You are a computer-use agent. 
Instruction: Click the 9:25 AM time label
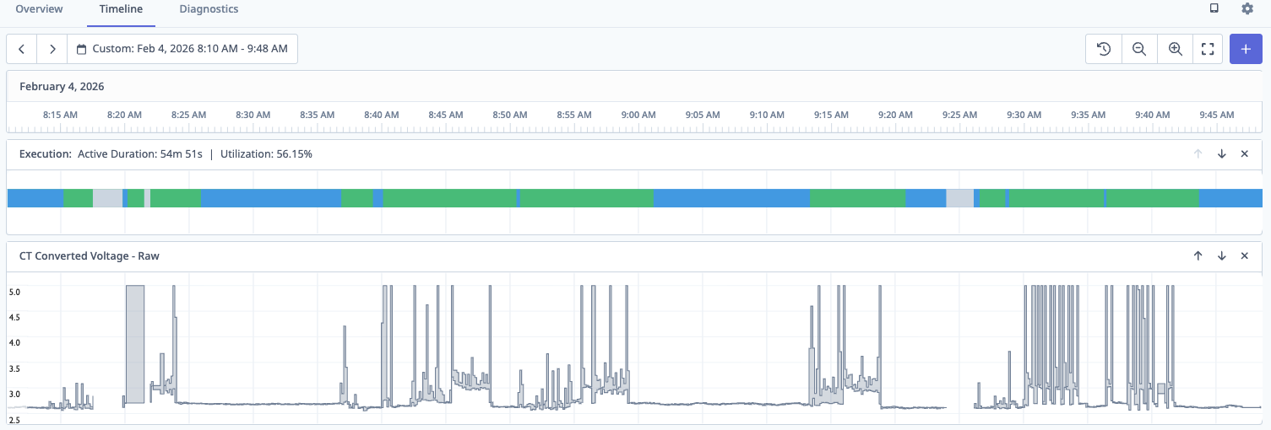tap(959, 115)
